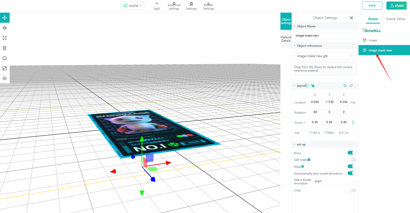Image resolution: width=410 pixels, height=213 pixels.
Task: Select the move/translate tool
Action: click(5, 18)
